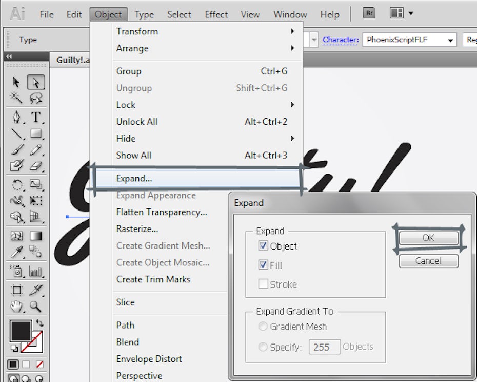Open the PhoenixScriptFLF font dropdown
This screenshot has height=382, width=477.
tap(451, 40)
